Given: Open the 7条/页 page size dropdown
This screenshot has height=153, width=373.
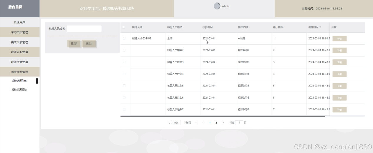Looking at the screenshot, I should (189, 123).
